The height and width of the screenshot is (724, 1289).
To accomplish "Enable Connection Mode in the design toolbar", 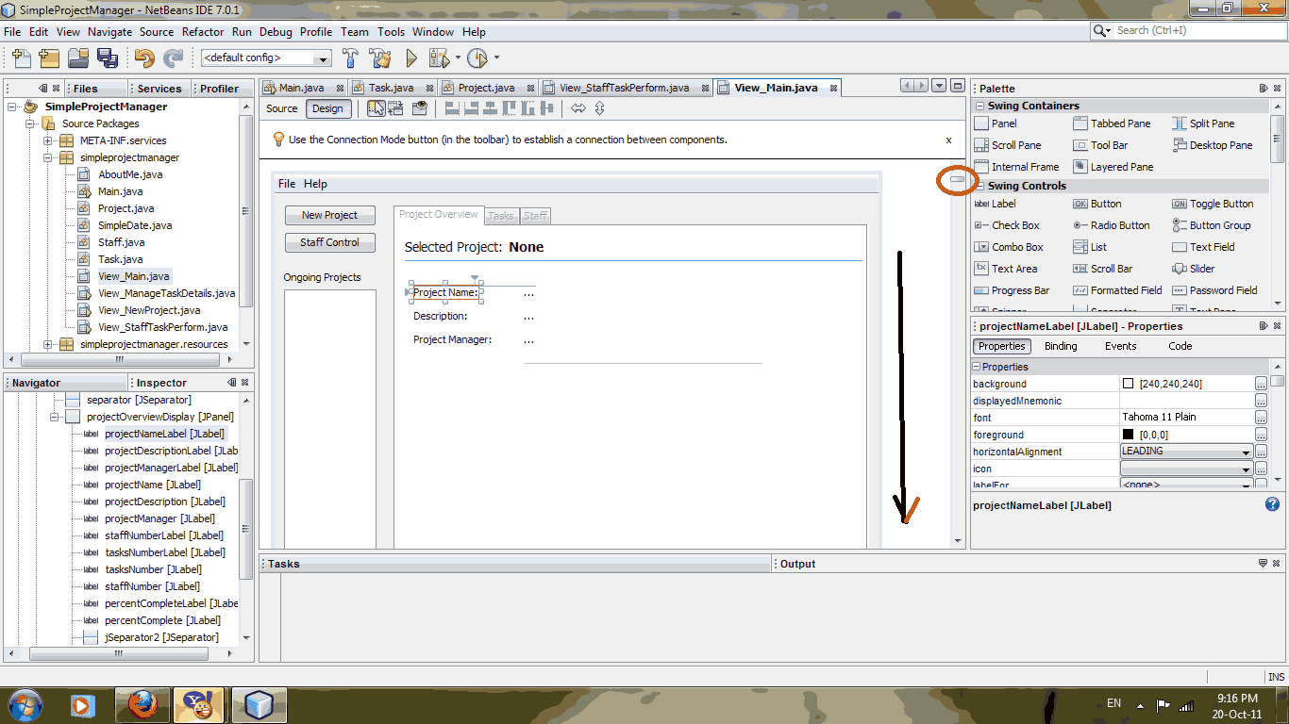I will pyautogui.click(x=397, y=108).
